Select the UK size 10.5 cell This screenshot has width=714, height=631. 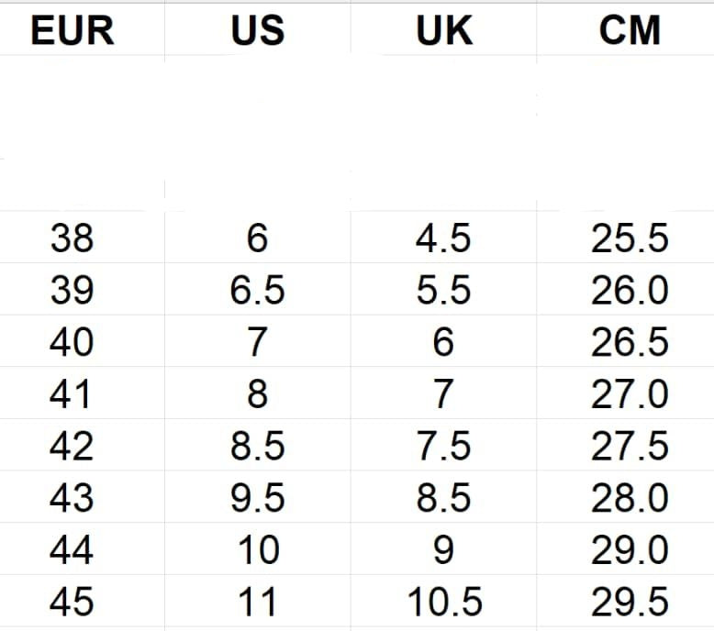pyautogui.click(x=443, y=601)
